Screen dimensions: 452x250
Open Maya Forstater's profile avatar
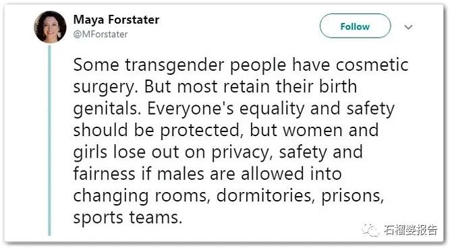50,27
